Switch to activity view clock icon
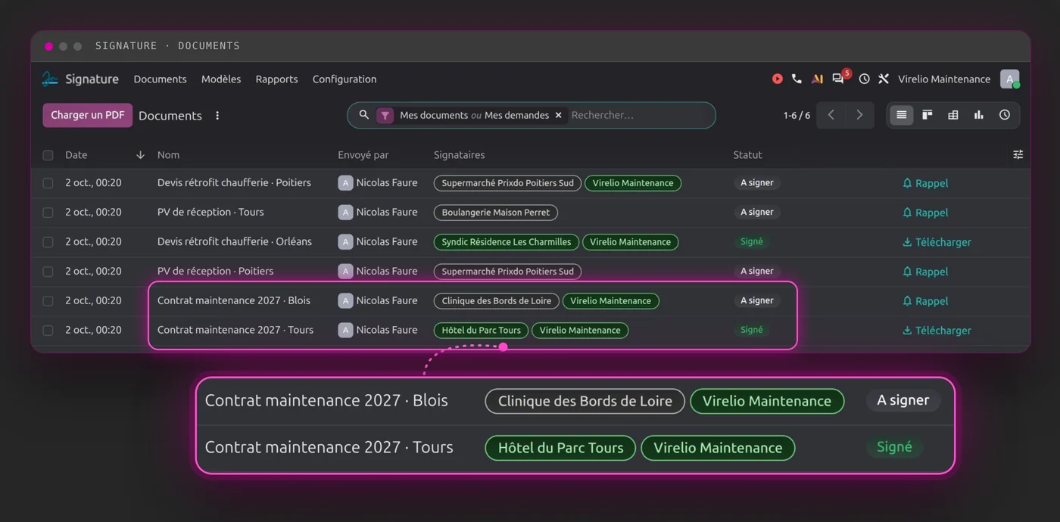The width and height of the screenshot is (1060, 522). click(1005, 115)
